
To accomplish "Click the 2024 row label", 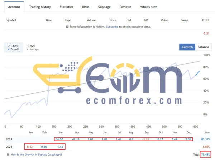I will pos(9,139).
